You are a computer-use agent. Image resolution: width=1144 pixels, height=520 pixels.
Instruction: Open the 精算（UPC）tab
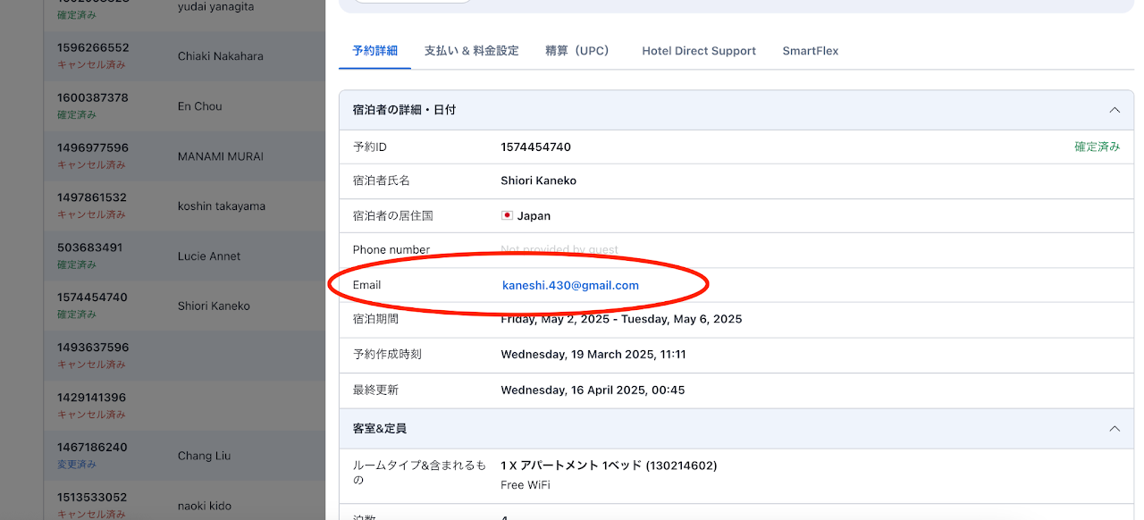(579, 51)
